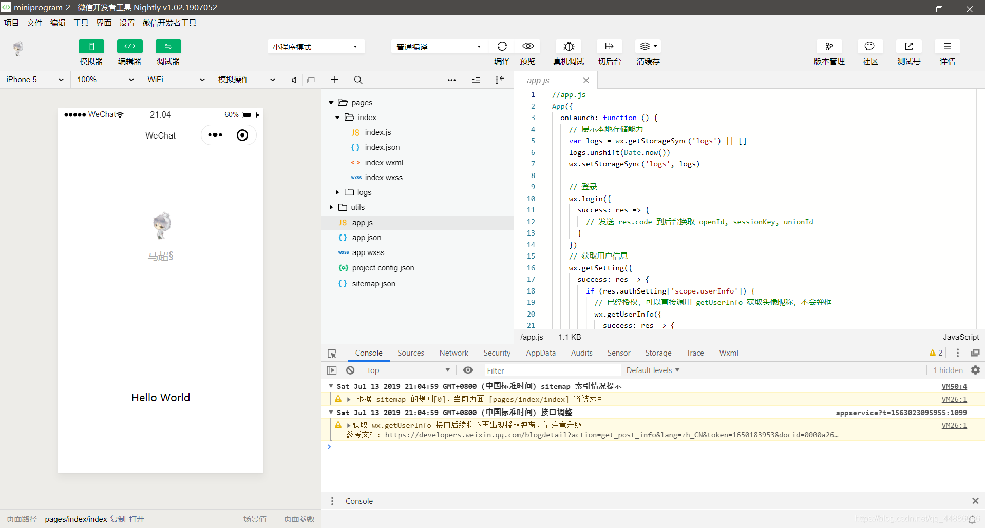985x528 pixels.
Task: Switch to the Wxml tab
Action: [729, 353]
